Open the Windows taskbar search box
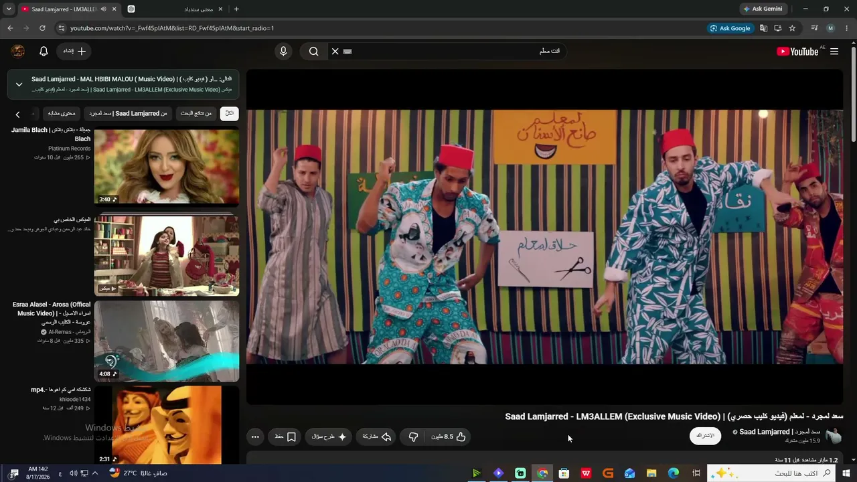The image size is (857, 482). [771, 473]
